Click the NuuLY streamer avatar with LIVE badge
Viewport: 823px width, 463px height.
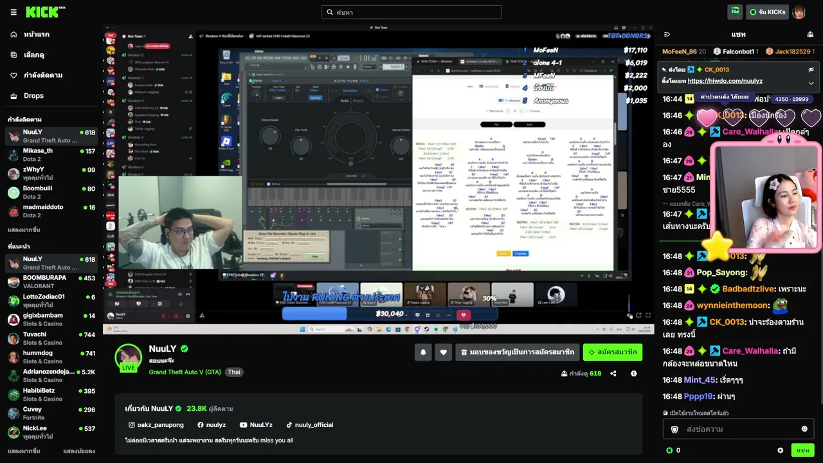point(128,358)
